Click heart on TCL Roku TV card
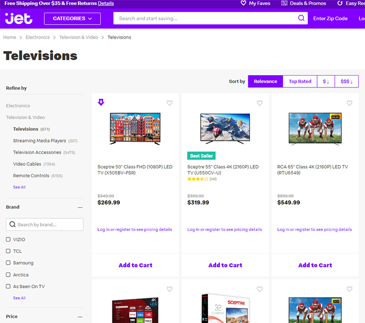 (x=169, y=289)
